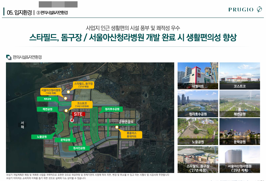
Task: Click the main green headline about 스타필드
Action: pyautogui.click(x=133, y=37)
